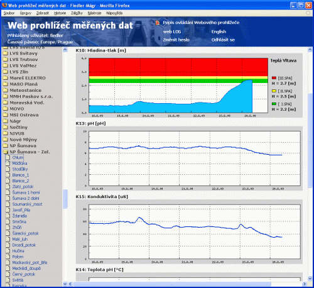Click the NIVUS folder icon
This screenshot has width=314, height=288.
(x=5, y=133)
